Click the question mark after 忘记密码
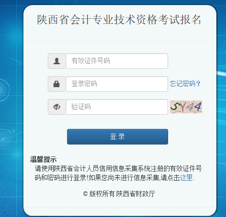This screenshot has height=217, width=226. point(198,83)
